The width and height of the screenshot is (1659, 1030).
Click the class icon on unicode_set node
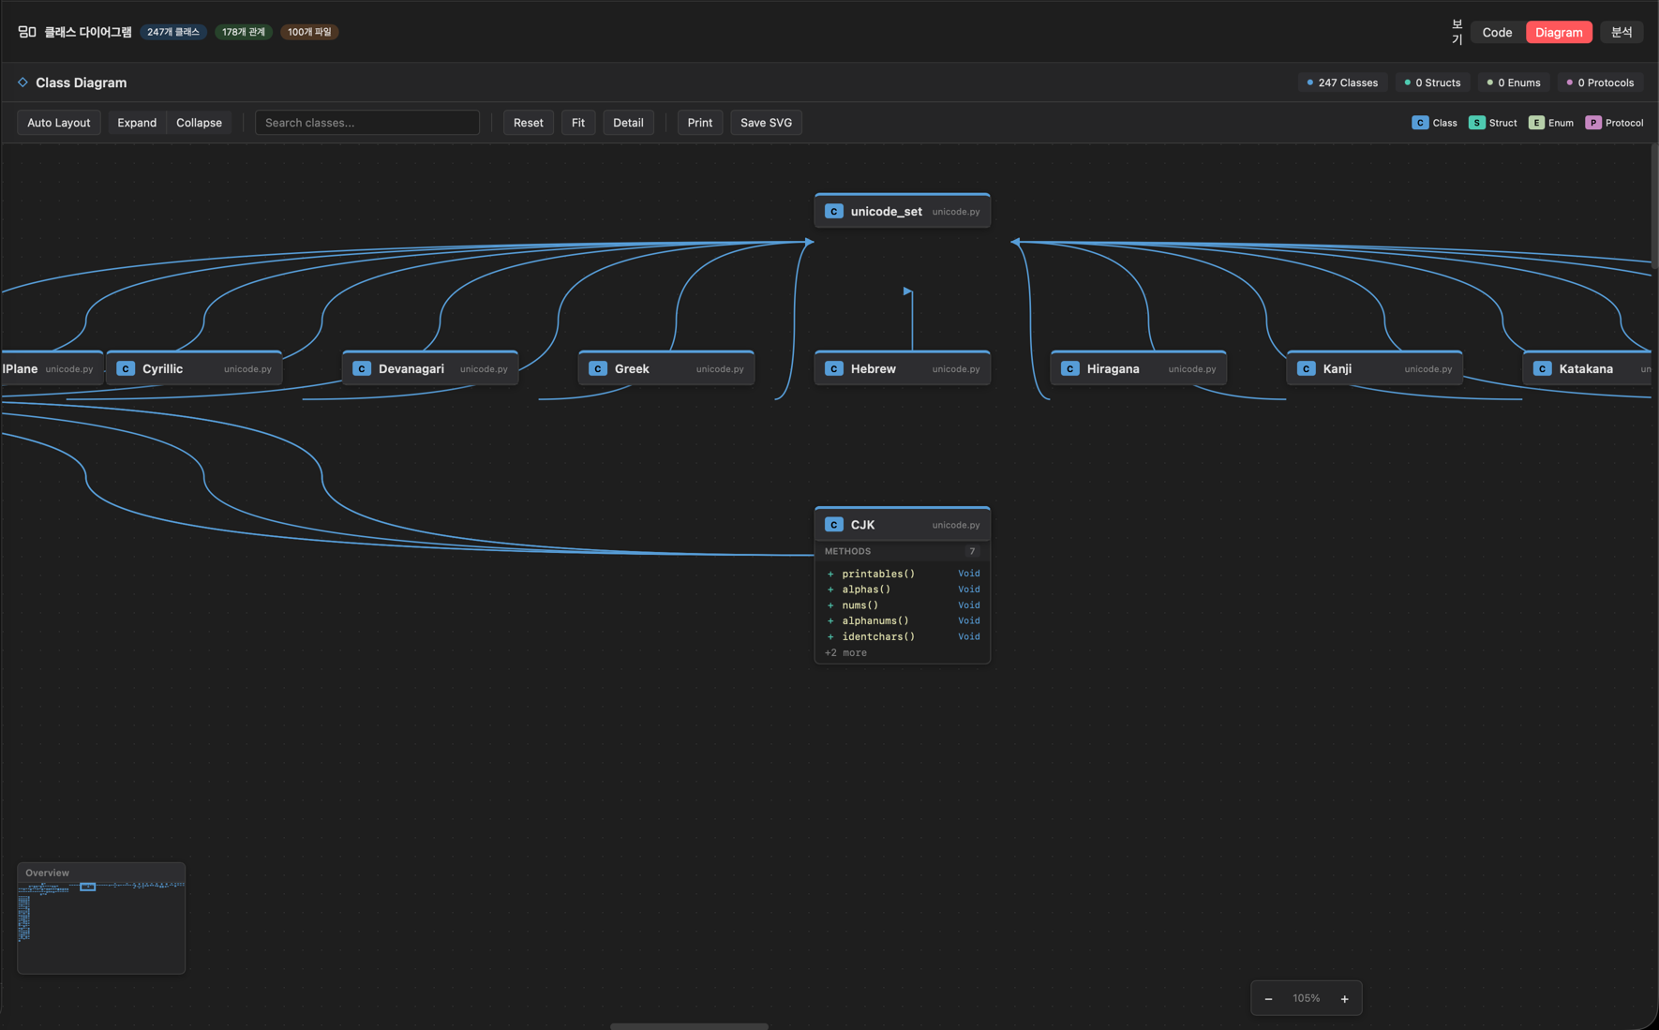pos(833,212)
